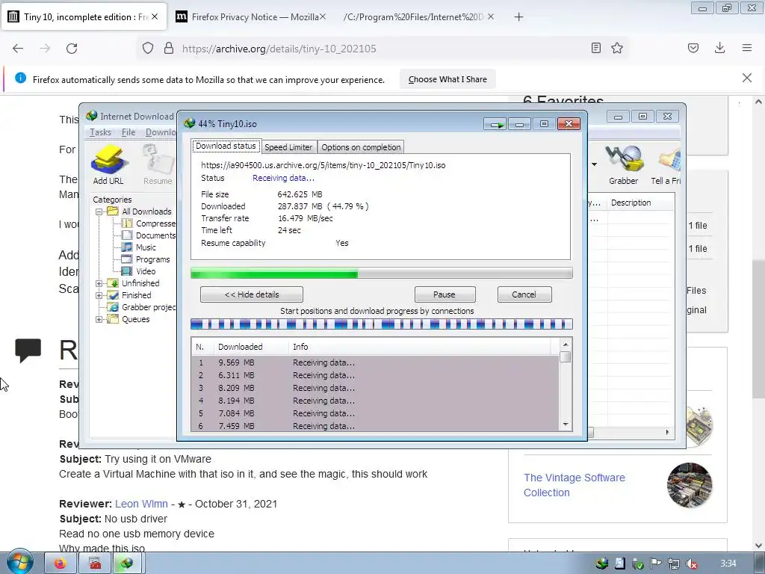Reload the archive.org page

coord(72,49)
